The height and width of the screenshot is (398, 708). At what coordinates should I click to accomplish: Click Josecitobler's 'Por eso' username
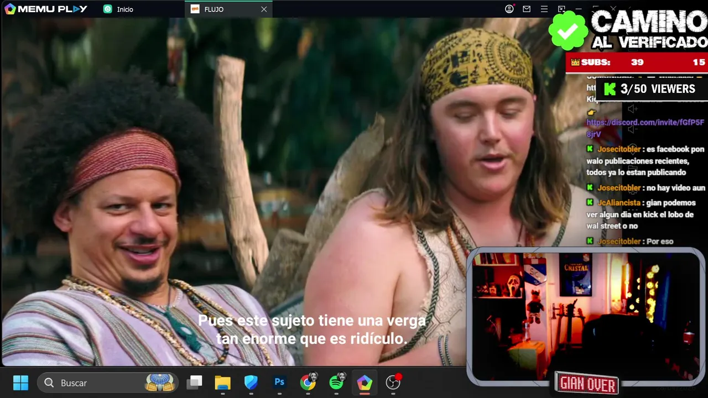pos(619,242)
